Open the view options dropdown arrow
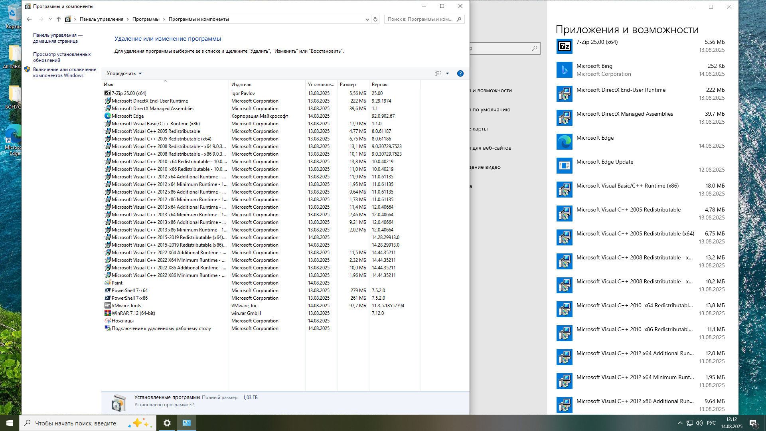Image resolution: width=766 pixels, height=431 pixels. coord(448,73)
